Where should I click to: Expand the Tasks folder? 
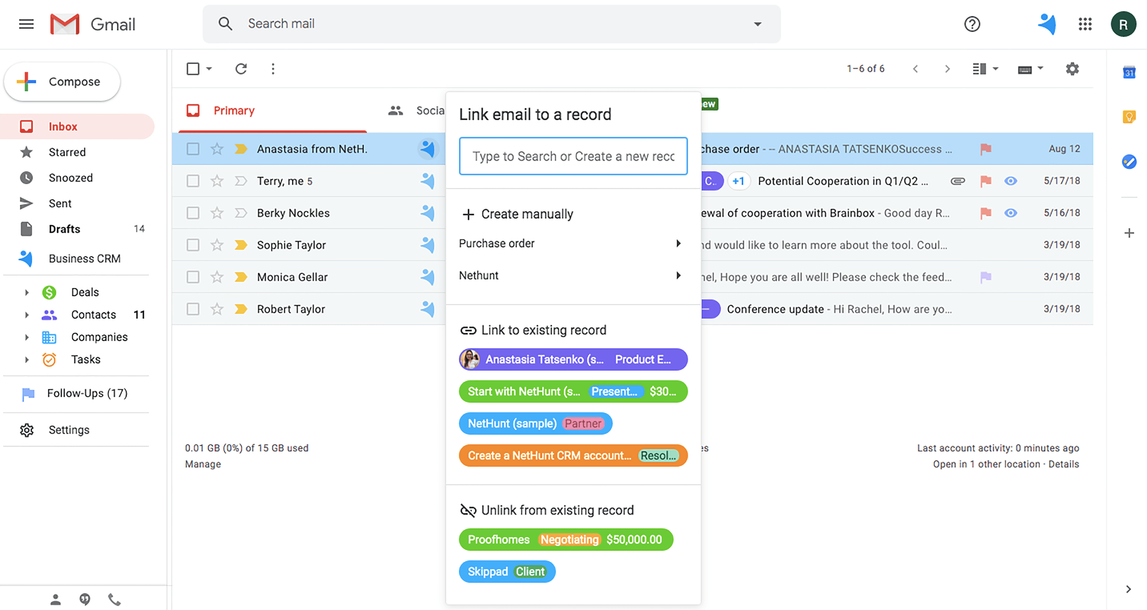pos(27,359)
